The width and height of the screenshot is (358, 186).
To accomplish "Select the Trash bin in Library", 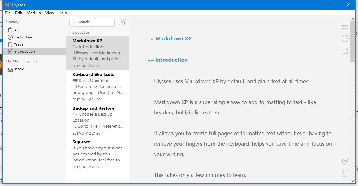I will coord(18,44).
